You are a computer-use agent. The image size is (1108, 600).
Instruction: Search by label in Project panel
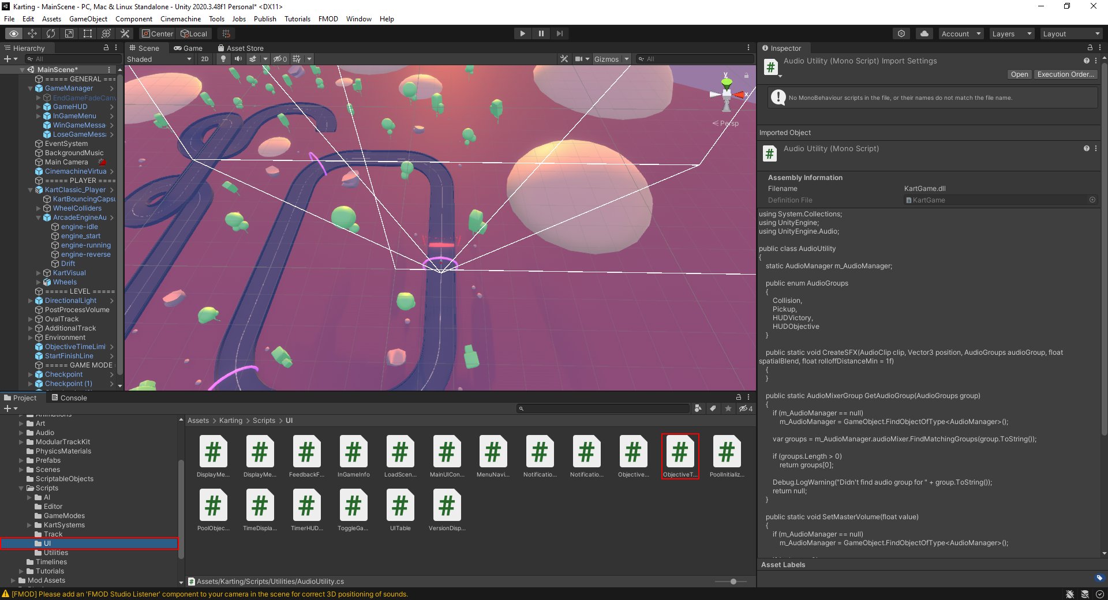pos(713,408)
